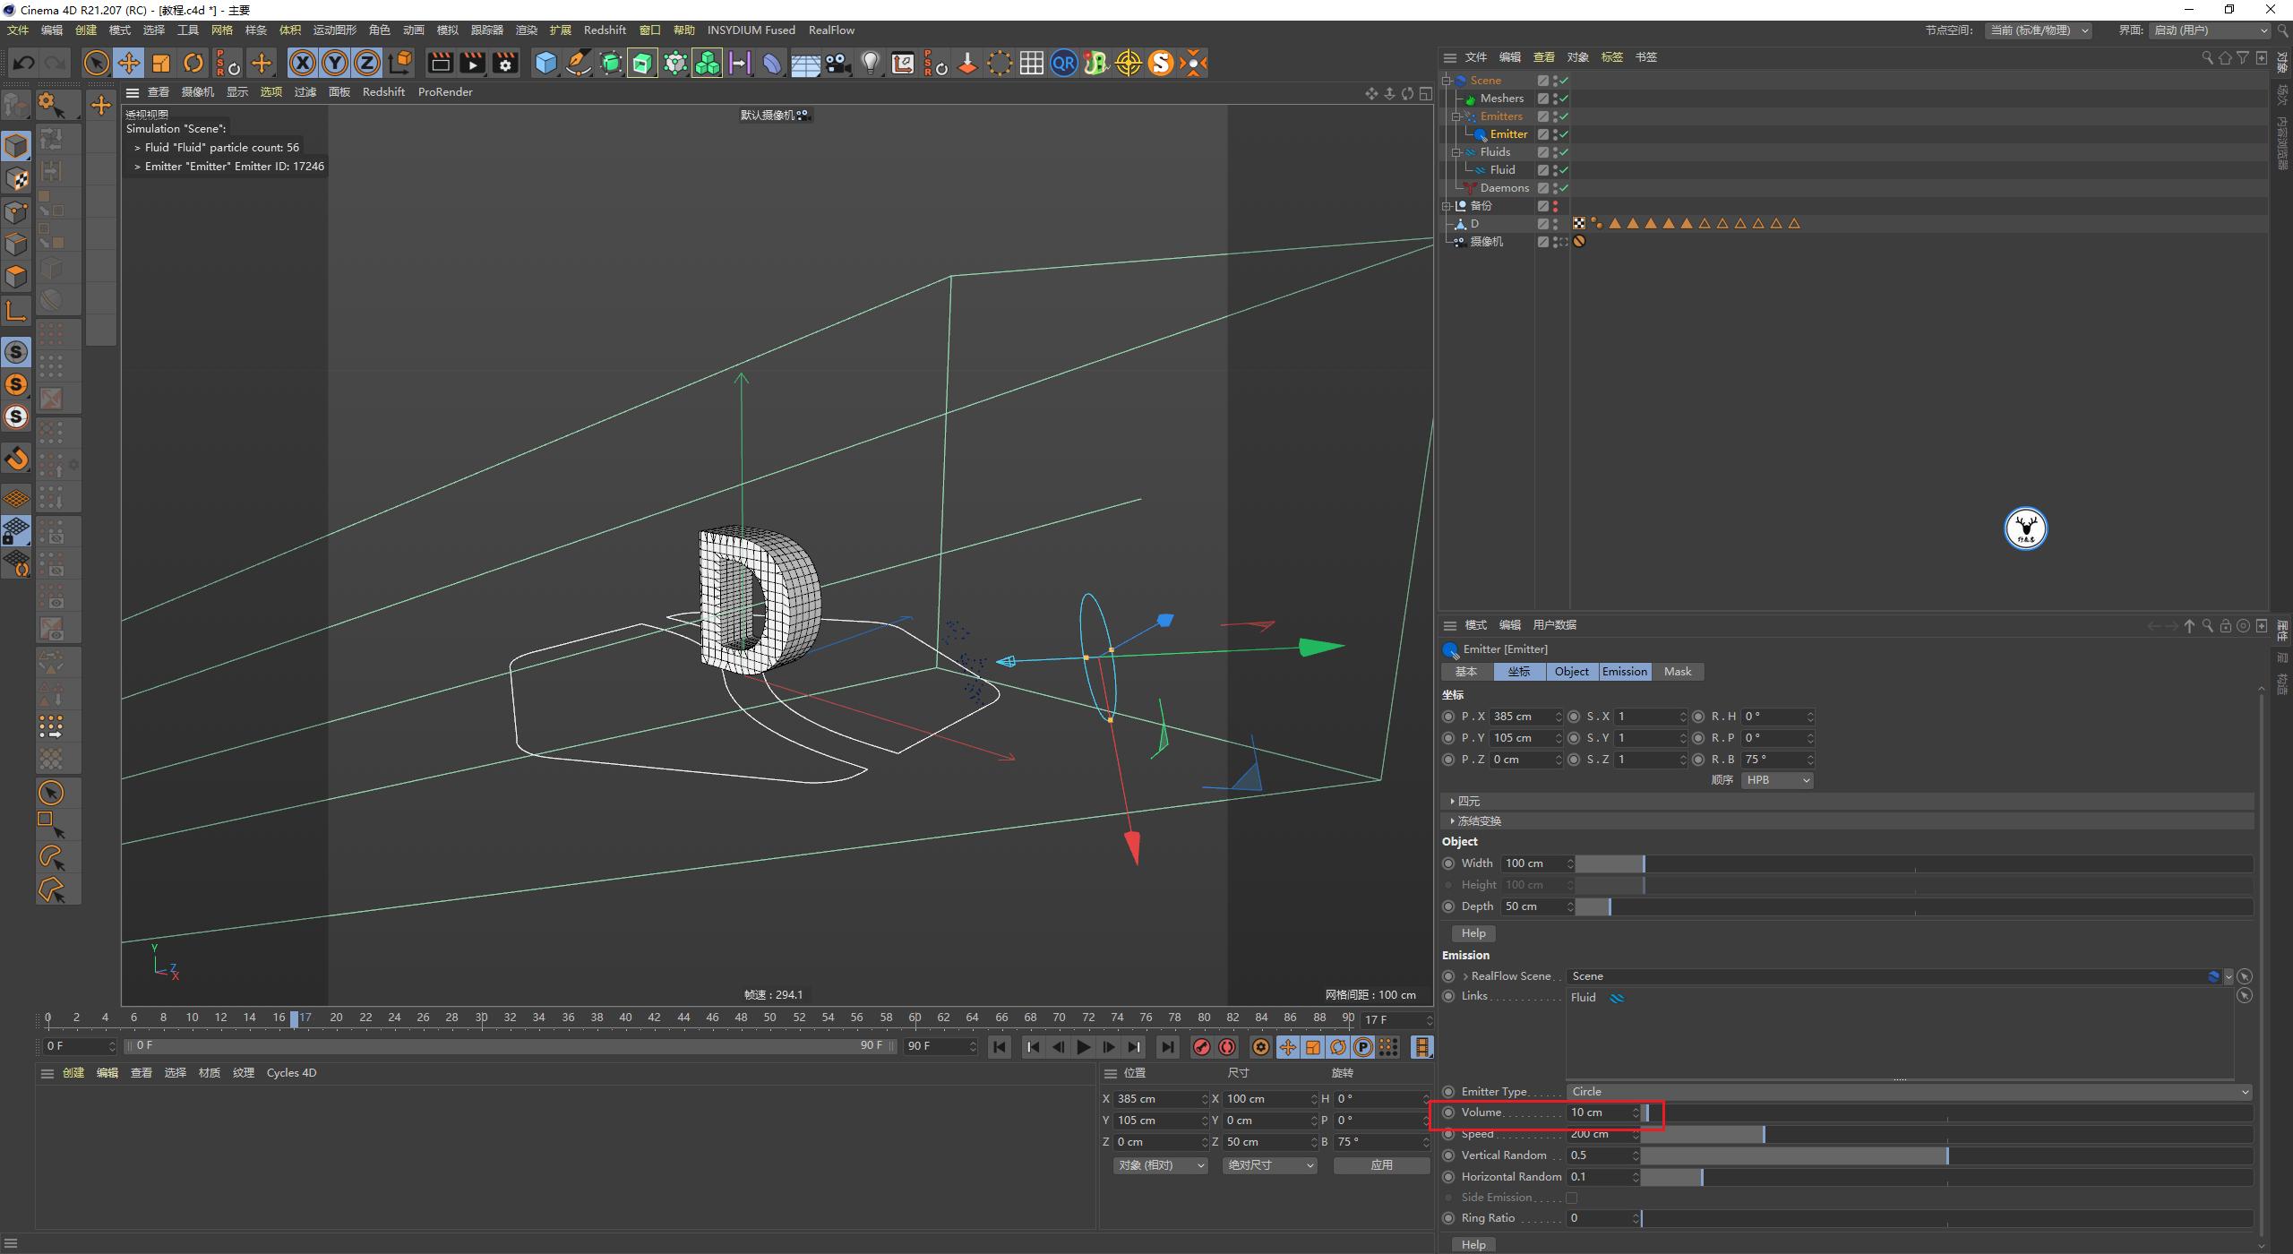Toggle the X axis lock icon
Image resolution: width=2293 pixels, height=1254 pixels.
tap(303, 63)
